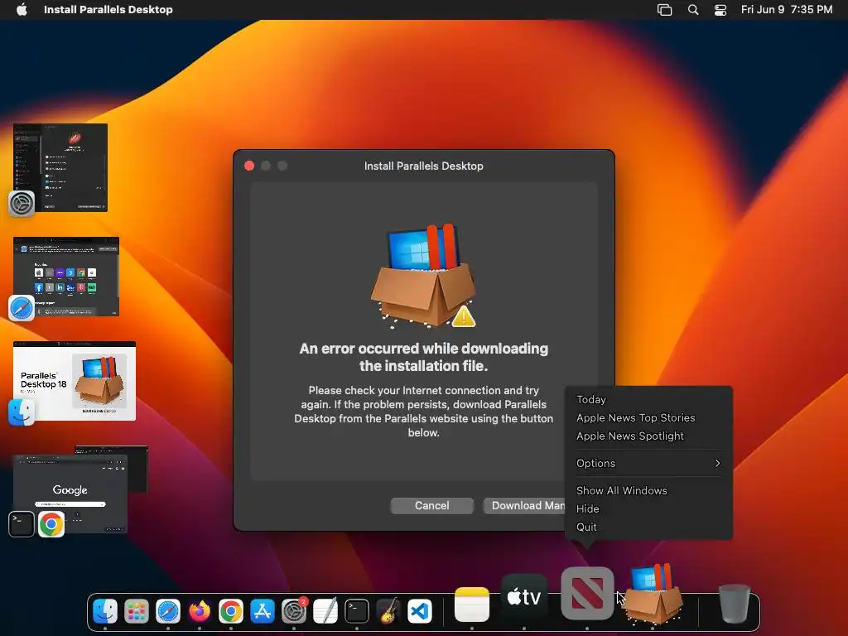Image resolution: width=848 pixels, height=636 pixels.
Task: Open Launchpad in the Dock
Action: [x=137, y=612]
